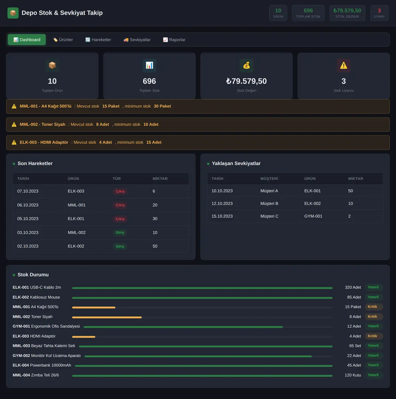Click the MML-003 Beyaz Tahta Kalemi Seti label
The height and width of the screenshot is (399, 396).
pos(44,346)
